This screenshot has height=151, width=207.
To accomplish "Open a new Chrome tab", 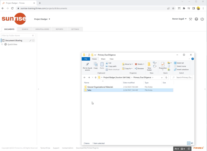I will (40, 3).
